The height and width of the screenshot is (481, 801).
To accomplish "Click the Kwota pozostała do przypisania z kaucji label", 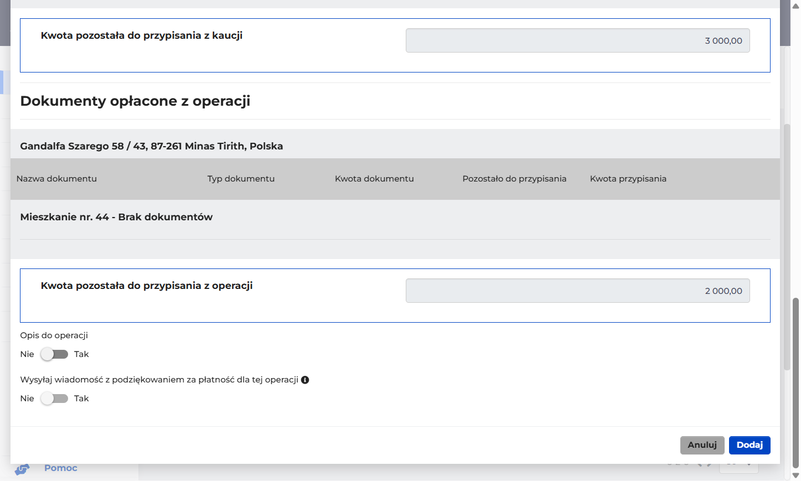I will tap(142, 35).
